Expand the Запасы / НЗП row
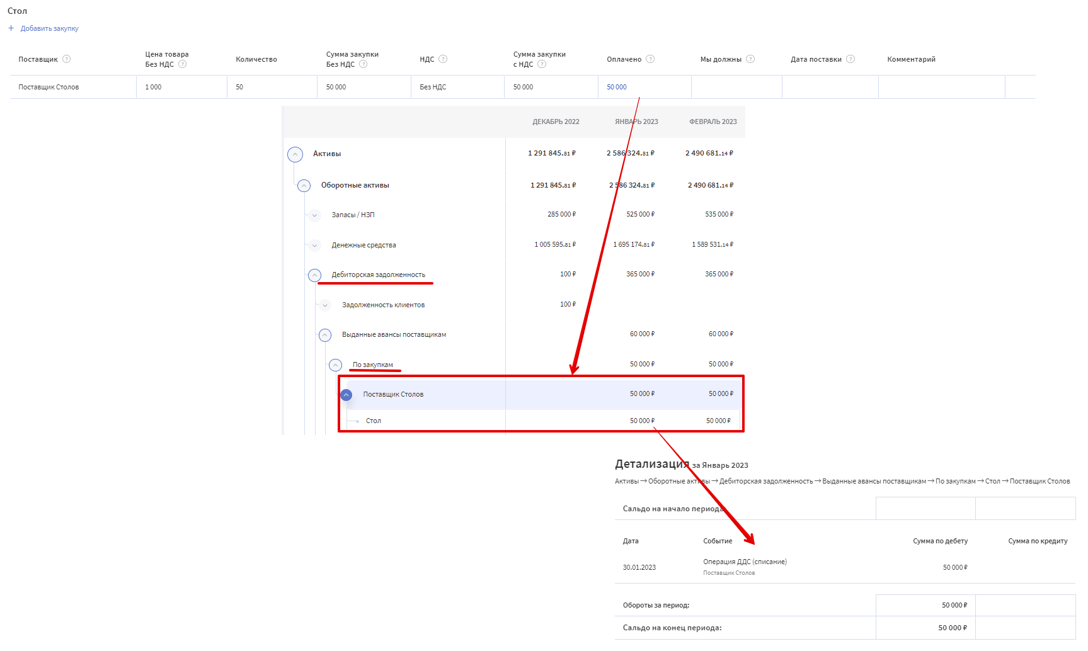 coord(314,215)
